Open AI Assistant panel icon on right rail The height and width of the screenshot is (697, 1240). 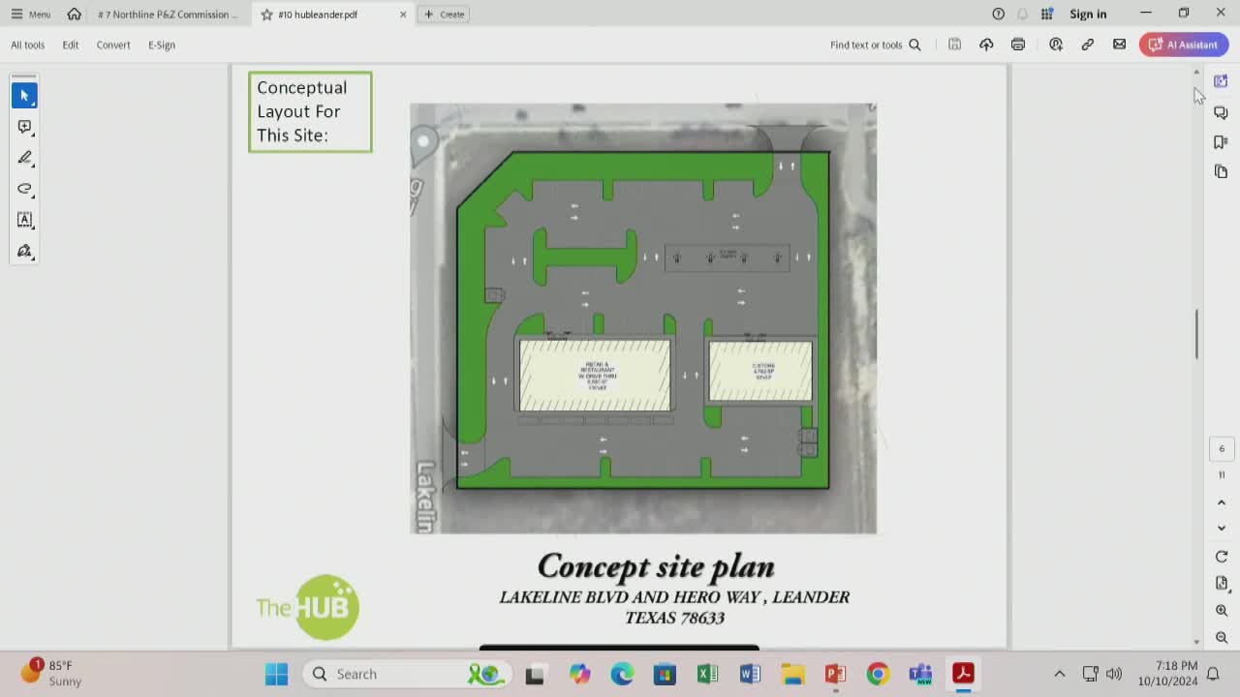(1221, 82)
